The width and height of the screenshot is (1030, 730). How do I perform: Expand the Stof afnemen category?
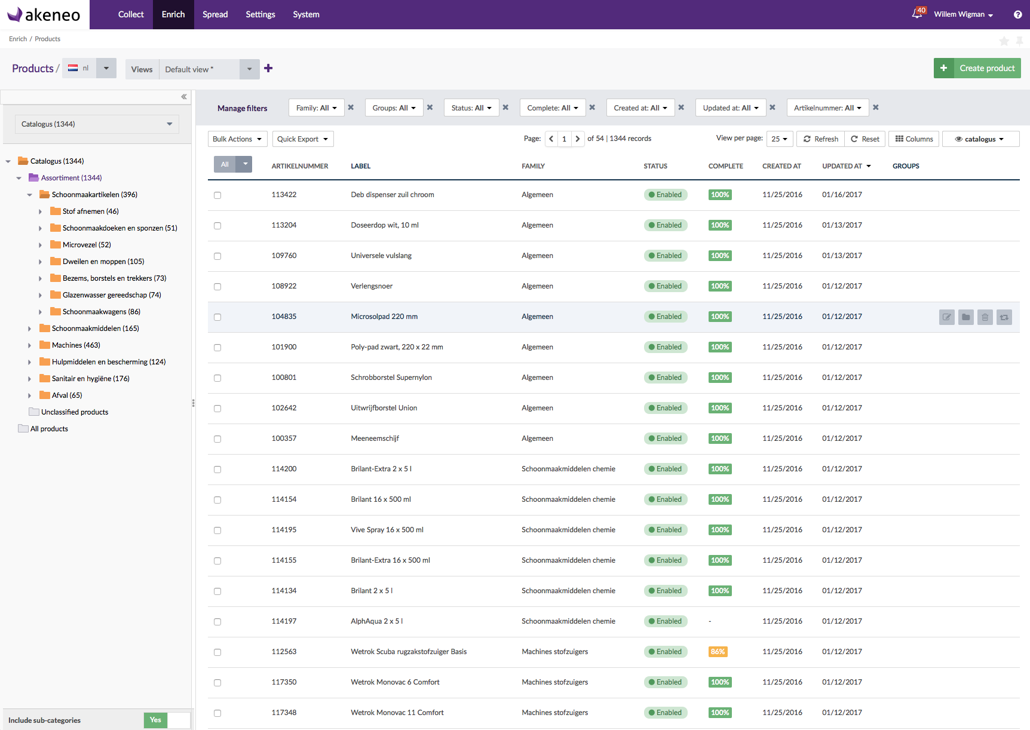40,211
